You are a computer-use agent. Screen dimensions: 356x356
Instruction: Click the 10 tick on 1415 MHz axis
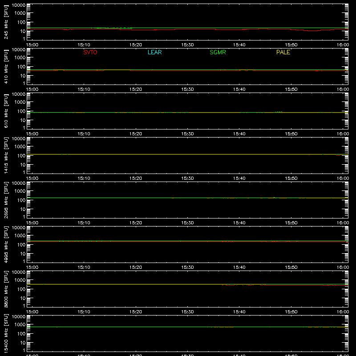pyautogui.click(x=23, y=165)
